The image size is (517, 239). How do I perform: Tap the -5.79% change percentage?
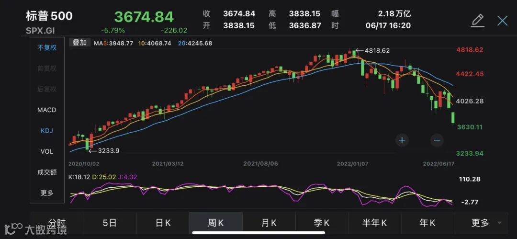click(x=113, y=31)
